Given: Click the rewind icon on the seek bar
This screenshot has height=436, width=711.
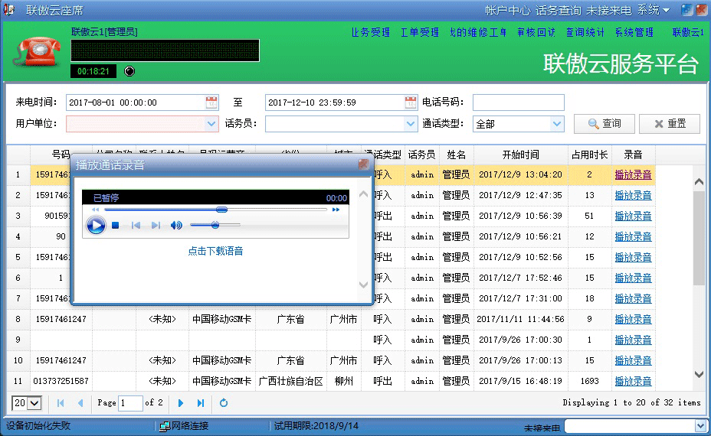Looking at the screenshot, I should (95, 210).
